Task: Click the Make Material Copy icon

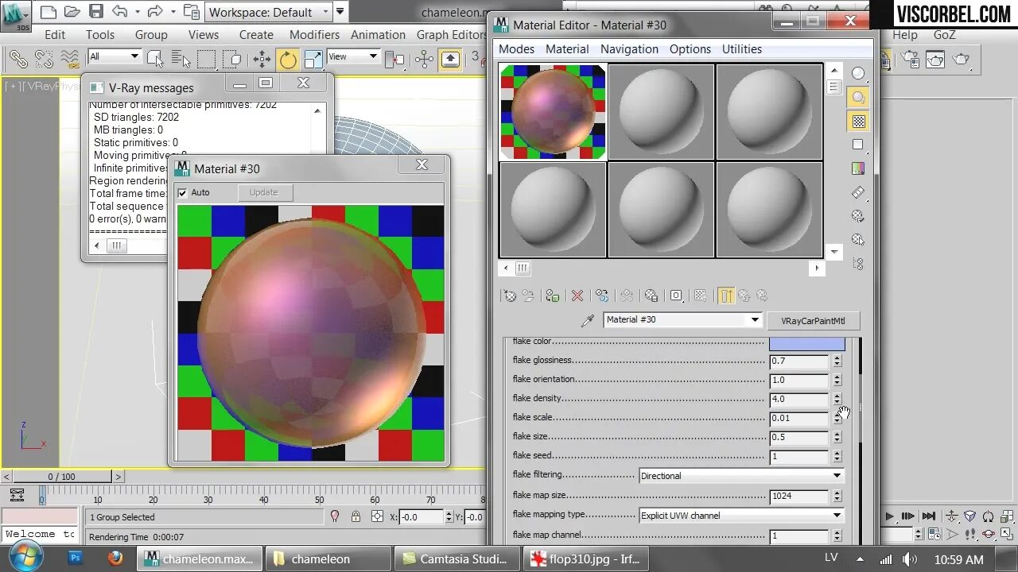Action: tap(602, 296)
